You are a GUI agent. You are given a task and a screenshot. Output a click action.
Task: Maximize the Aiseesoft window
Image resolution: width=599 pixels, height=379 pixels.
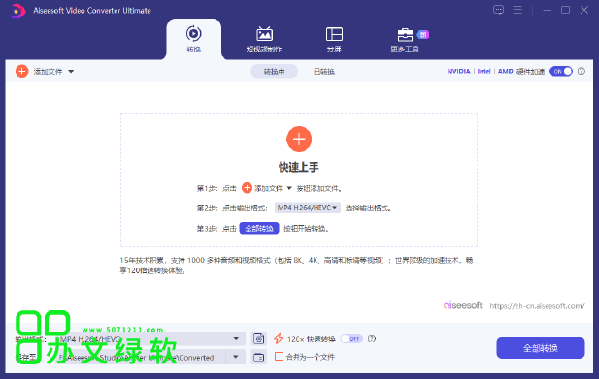pos(565,10)
